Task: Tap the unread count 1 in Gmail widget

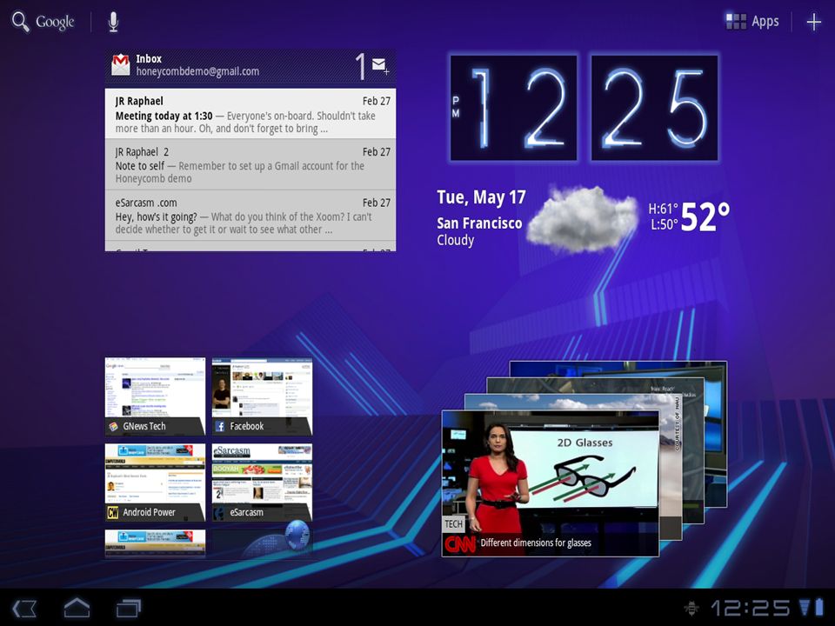Action: 360,66
